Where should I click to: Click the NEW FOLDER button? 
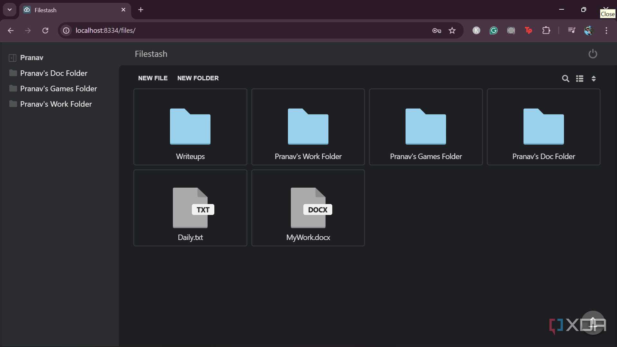click(x=198, y=78)
